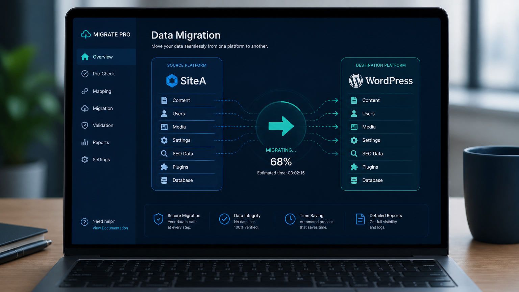Click the Secure Migration shield icon
The width and height of the screenshot is (519, 292).
pos(158,219)
